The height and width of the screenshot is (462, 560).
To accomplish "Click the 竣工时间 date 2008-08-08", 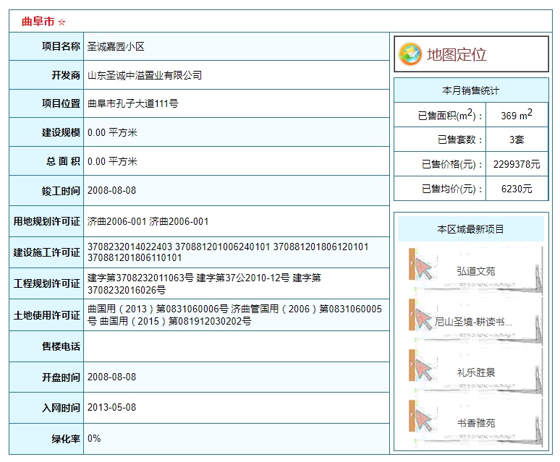I will (x=112, y=190).
